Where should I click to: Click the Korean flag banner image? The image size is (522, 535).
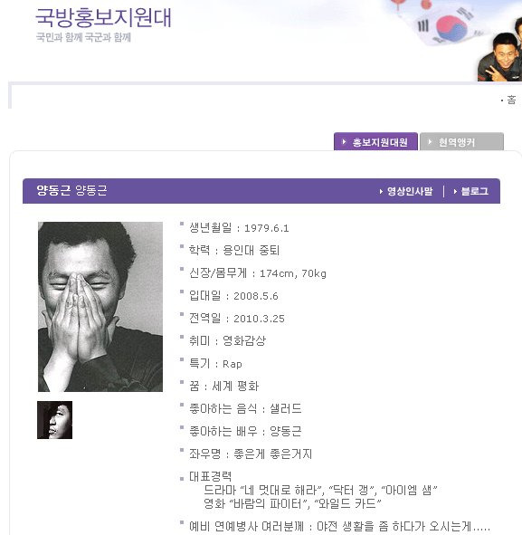(x=443, y=24)
